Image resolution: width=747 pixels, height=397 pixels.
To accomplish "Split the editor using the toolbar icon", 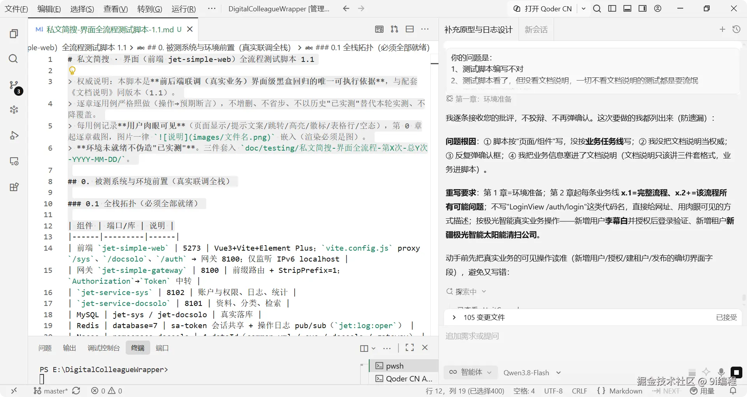I will (x=410, y=29).
